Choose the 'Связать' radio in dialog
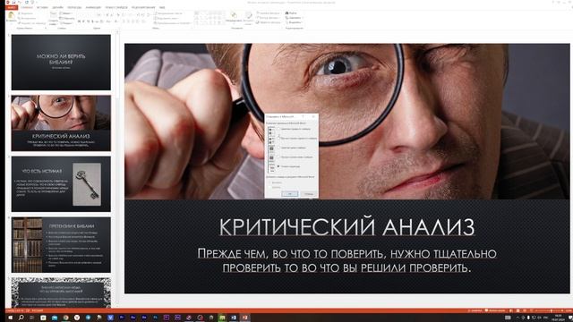The width and height of the screenshot is (573, 322). pyautogui.click(x=269, y=187)
